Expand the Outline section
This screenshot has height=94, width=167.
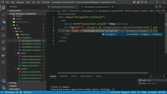(27, 83)
